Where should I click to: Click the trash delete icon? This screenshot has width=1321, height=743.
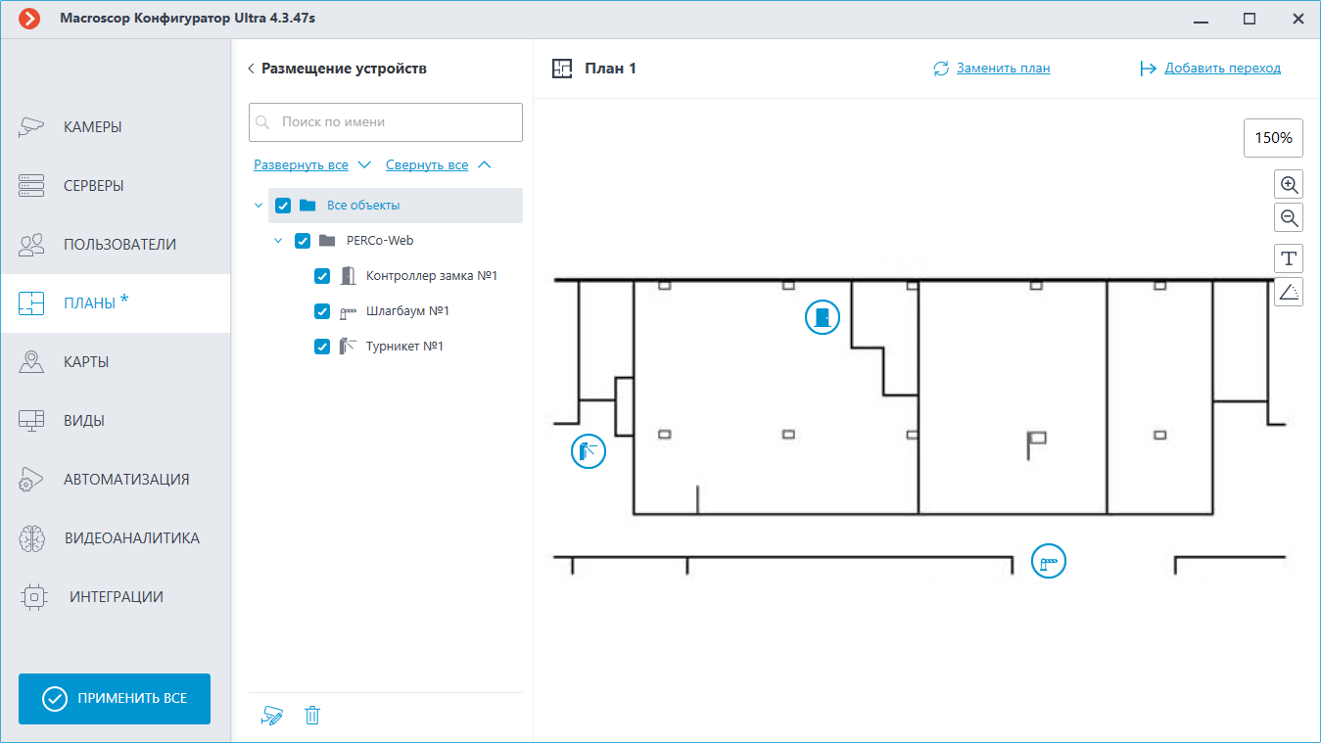312,716
